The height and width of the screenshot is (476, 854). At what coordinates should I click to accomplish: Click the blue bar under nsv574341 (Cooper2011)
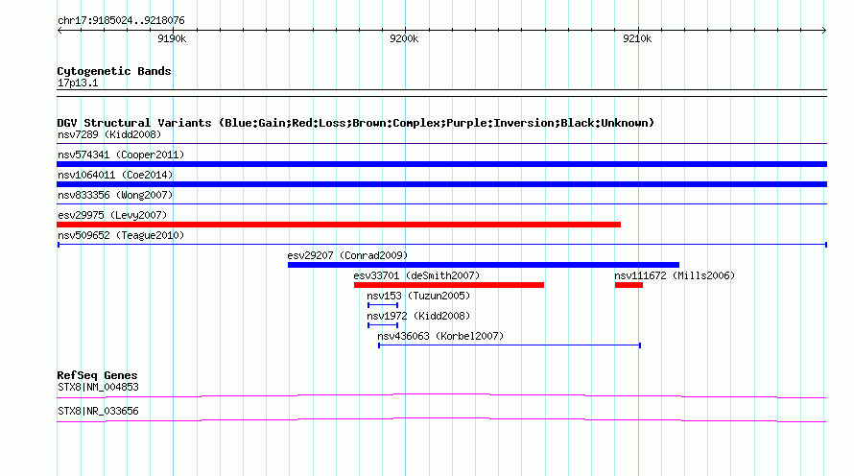tap(441, 164)
